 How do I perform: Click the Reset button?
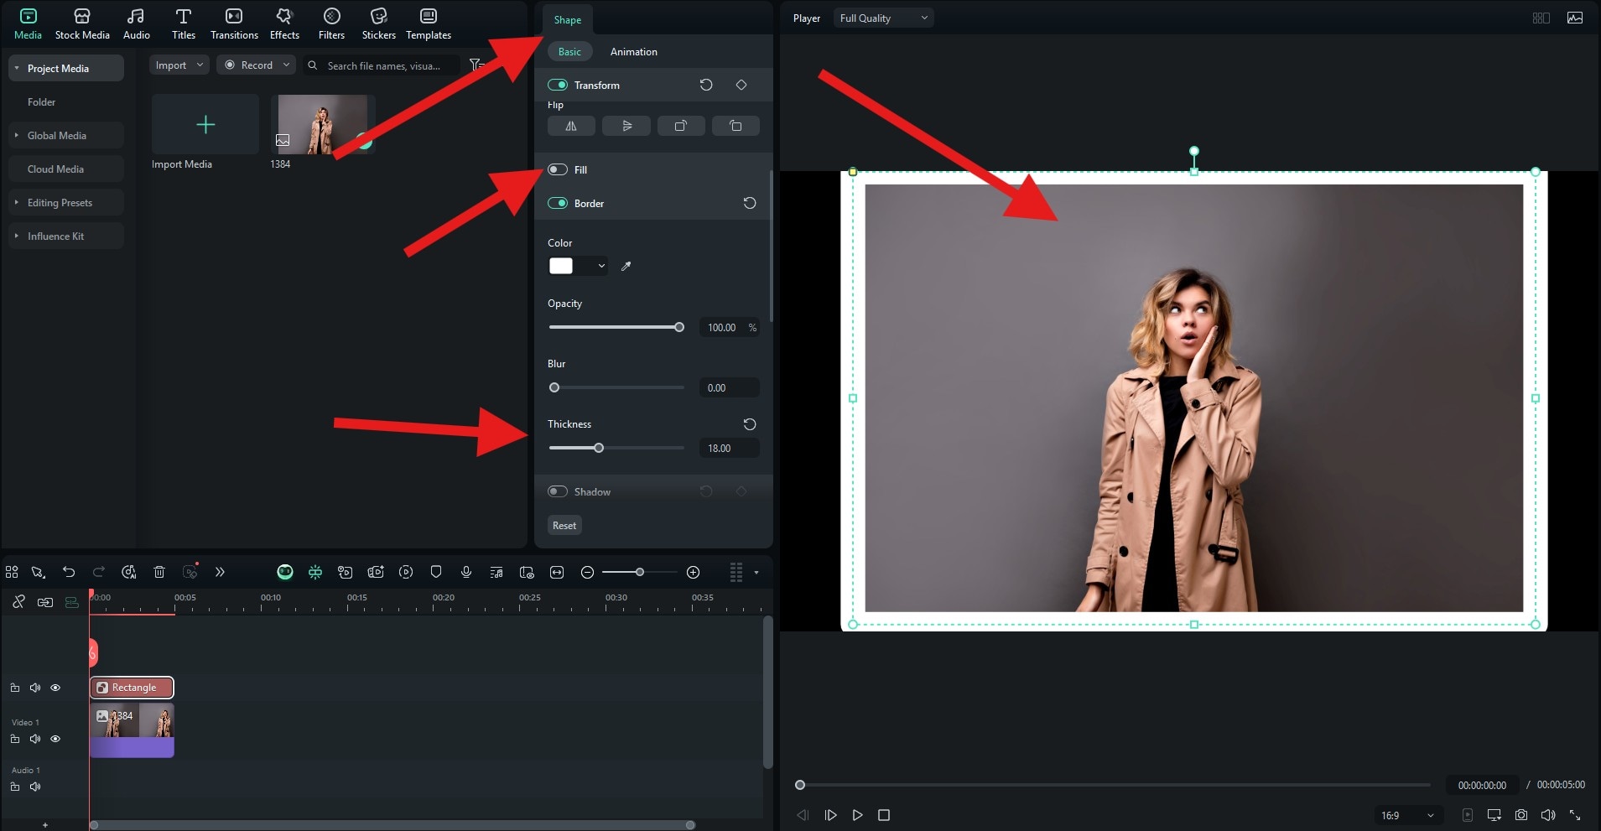pyautogui.click(x=564, y=526)
